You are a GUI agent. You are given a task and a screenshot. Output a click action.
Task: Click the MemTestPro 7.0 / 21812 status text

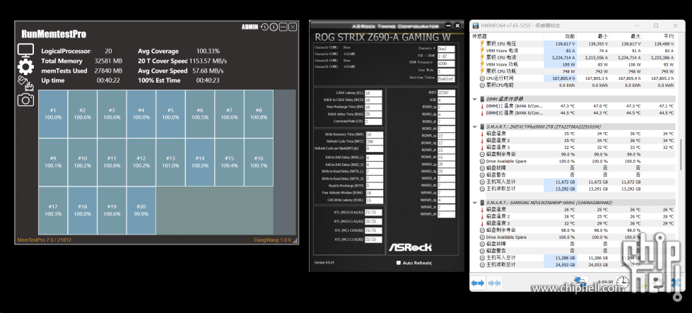tap(44, 240)
